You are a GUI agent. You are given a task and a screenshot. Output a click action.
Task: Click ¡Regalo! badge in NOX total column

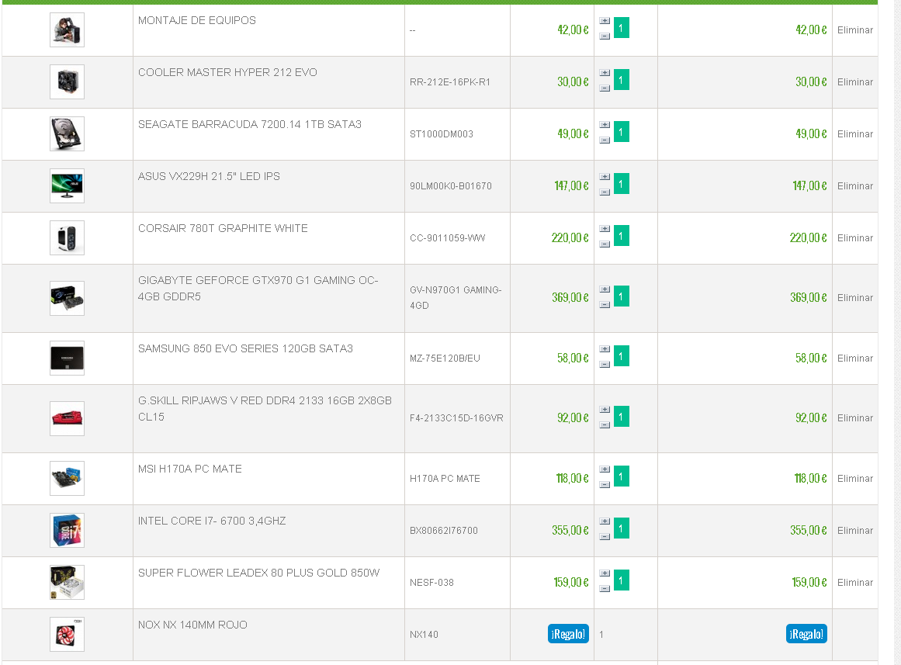pyautogui.click(x=806, y=634)
